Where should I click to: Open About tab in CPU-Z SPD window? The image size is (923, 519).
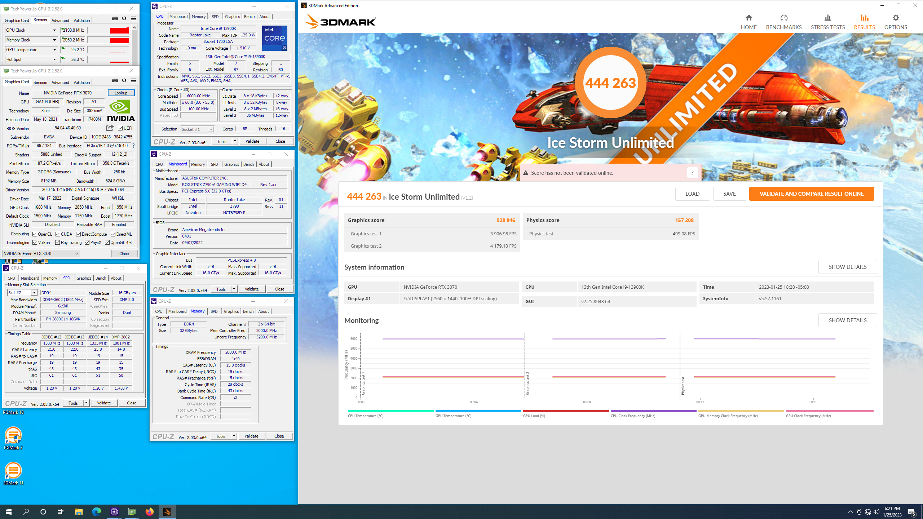pyautogui.click(x=116, y=278)
